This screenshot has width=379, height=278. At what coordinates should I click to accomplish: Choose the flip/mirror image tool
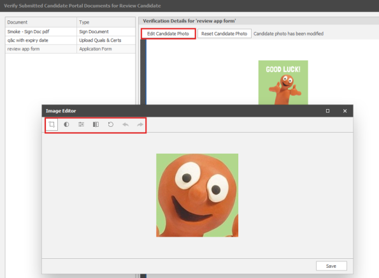[x=96, y=124]
